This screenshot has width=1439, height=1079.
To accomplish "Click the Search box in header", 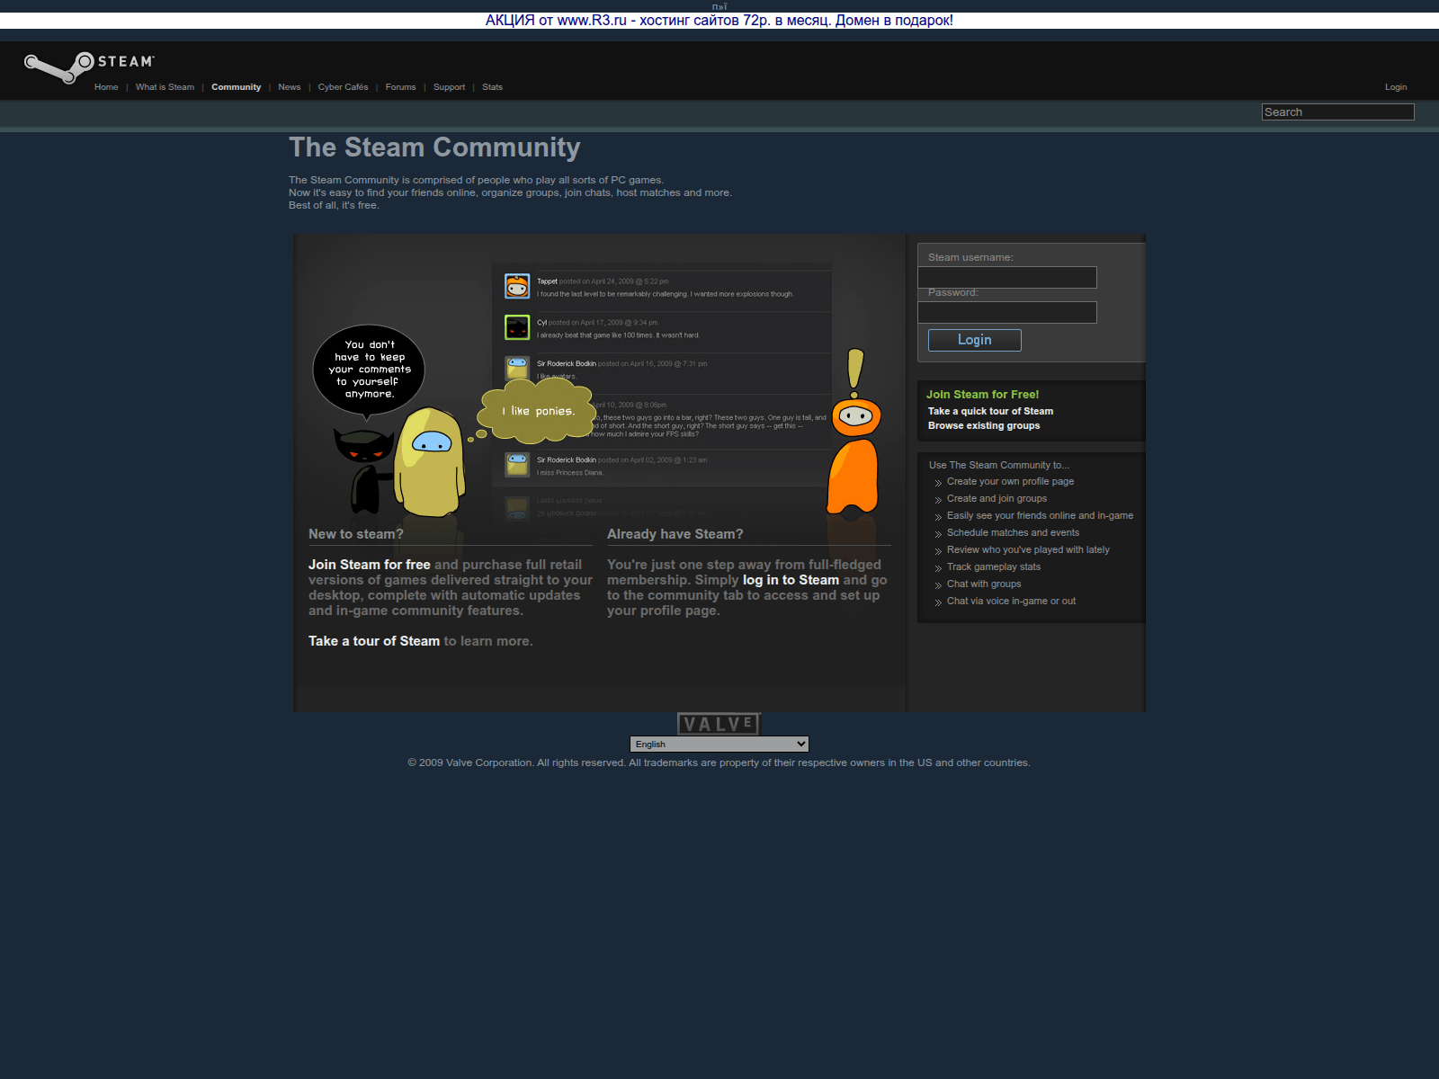I will (1337, 112).
